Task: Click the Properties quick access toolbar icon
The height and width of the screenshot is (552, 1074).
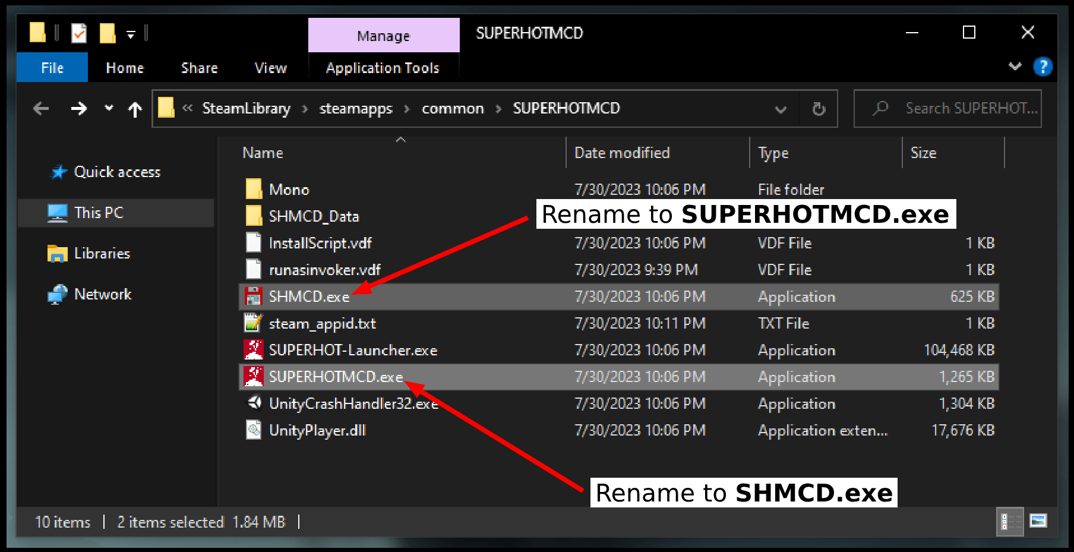Action: (79, 33)
